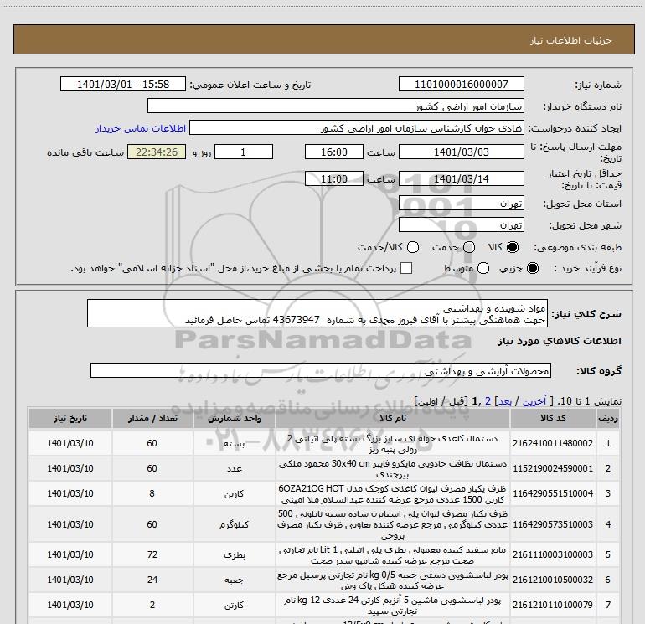Click the delivery province field تهران
645x624 pixels.
pos(461,203)
